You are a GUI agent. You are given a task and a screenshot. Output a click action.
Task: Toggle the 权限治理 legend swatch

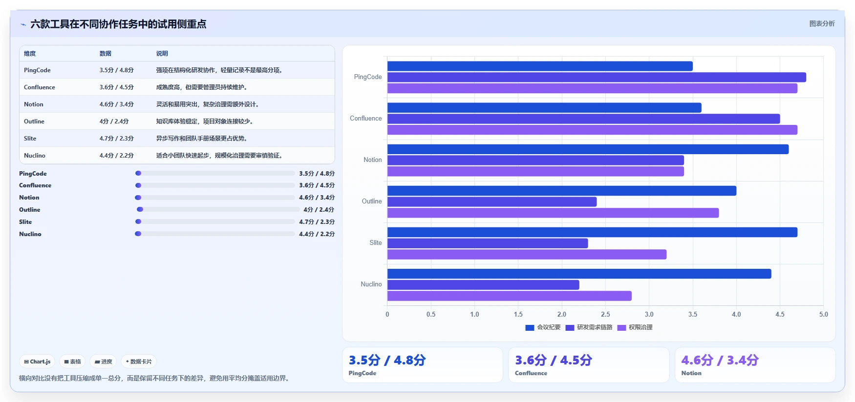click(621, 328)
